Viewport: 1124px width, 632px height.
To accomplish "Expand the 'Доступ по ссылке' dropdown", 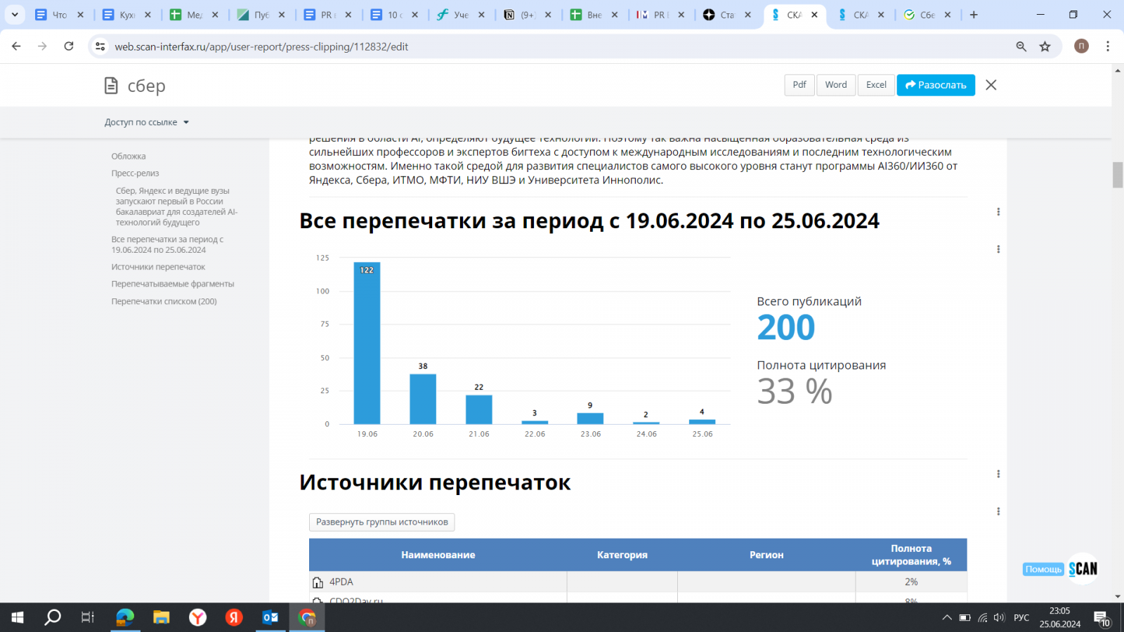I will (147, 122).
